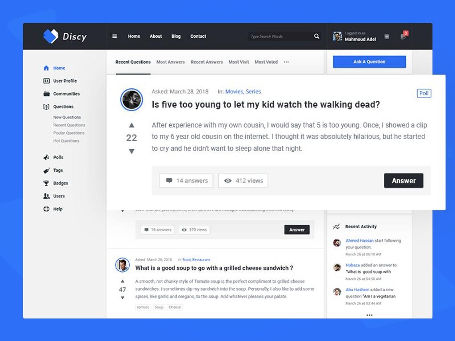Switch to Most Voted tab
This screenshot has width=455, height=341.
(x=266, y=62)
